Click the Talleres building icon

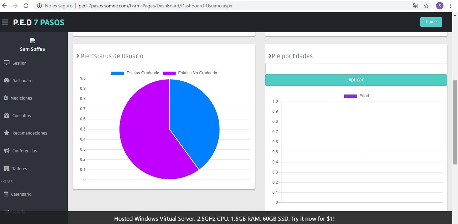[x=6, y=169]
